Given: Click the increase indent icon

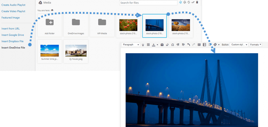Looking at the screenshot, I should tap(183, 45).
